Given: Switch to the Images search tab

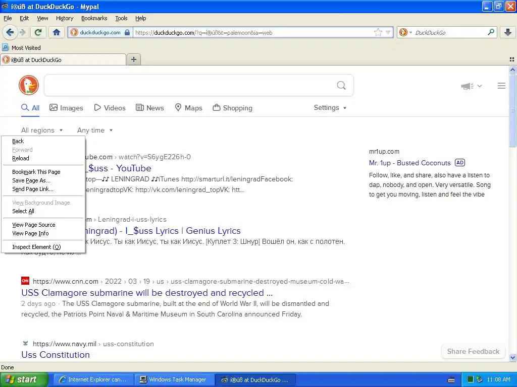Looking at the screenshot, I should pyautogui.click(x=66, y=108).
